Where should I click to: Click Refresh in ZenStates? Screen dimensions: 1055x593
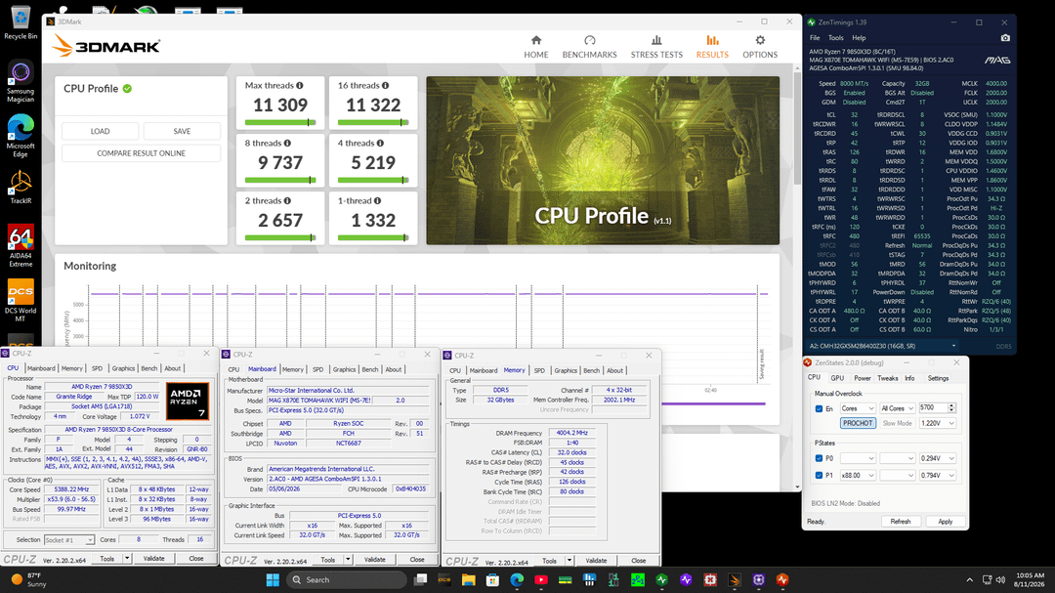901,522
